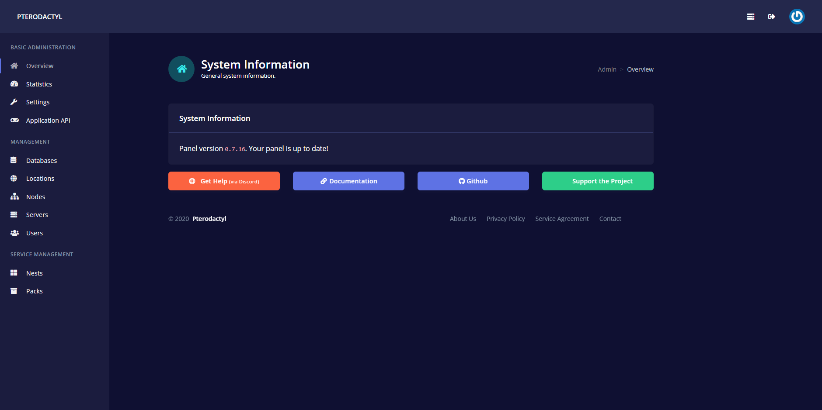Open the Documentation button

point(348,181)
